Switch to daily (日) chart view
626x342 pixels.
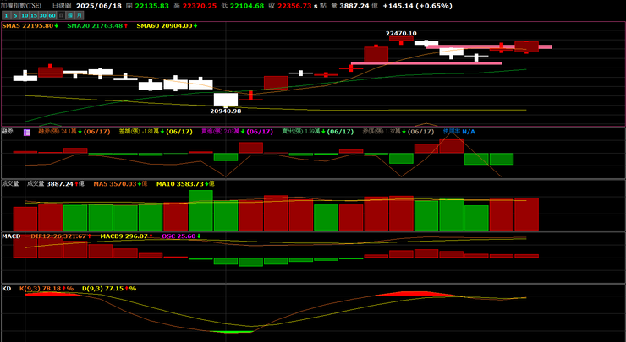click(62, 15)
